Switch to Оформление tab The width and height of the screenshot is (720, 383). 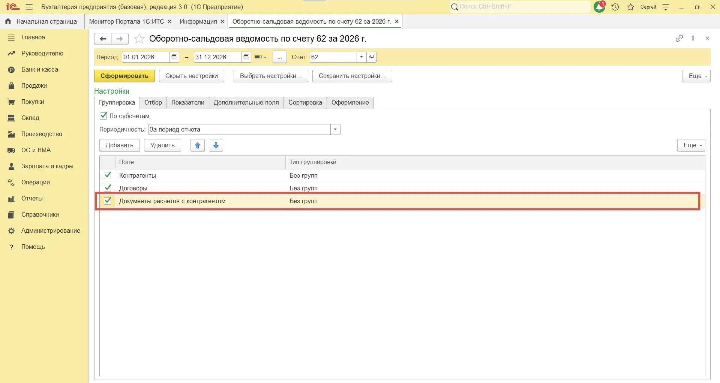click(350, 103)
